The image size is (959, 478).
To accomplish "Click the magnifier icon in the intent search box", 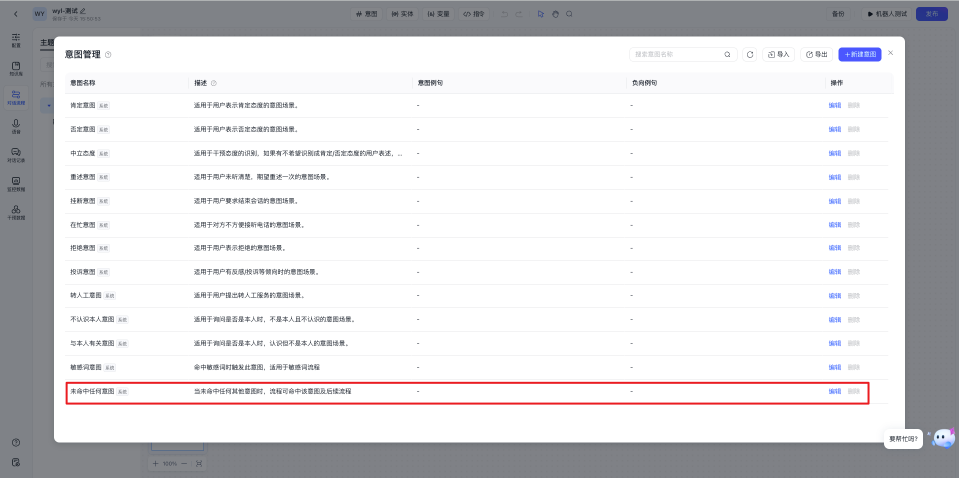I will coord(727,54).
